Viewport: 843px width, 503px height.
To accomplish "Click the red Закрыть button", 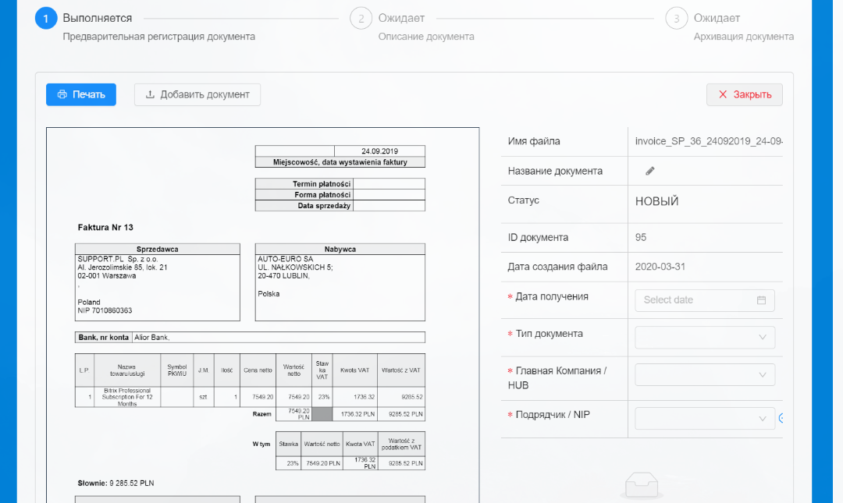I will [x=745, y=94].
